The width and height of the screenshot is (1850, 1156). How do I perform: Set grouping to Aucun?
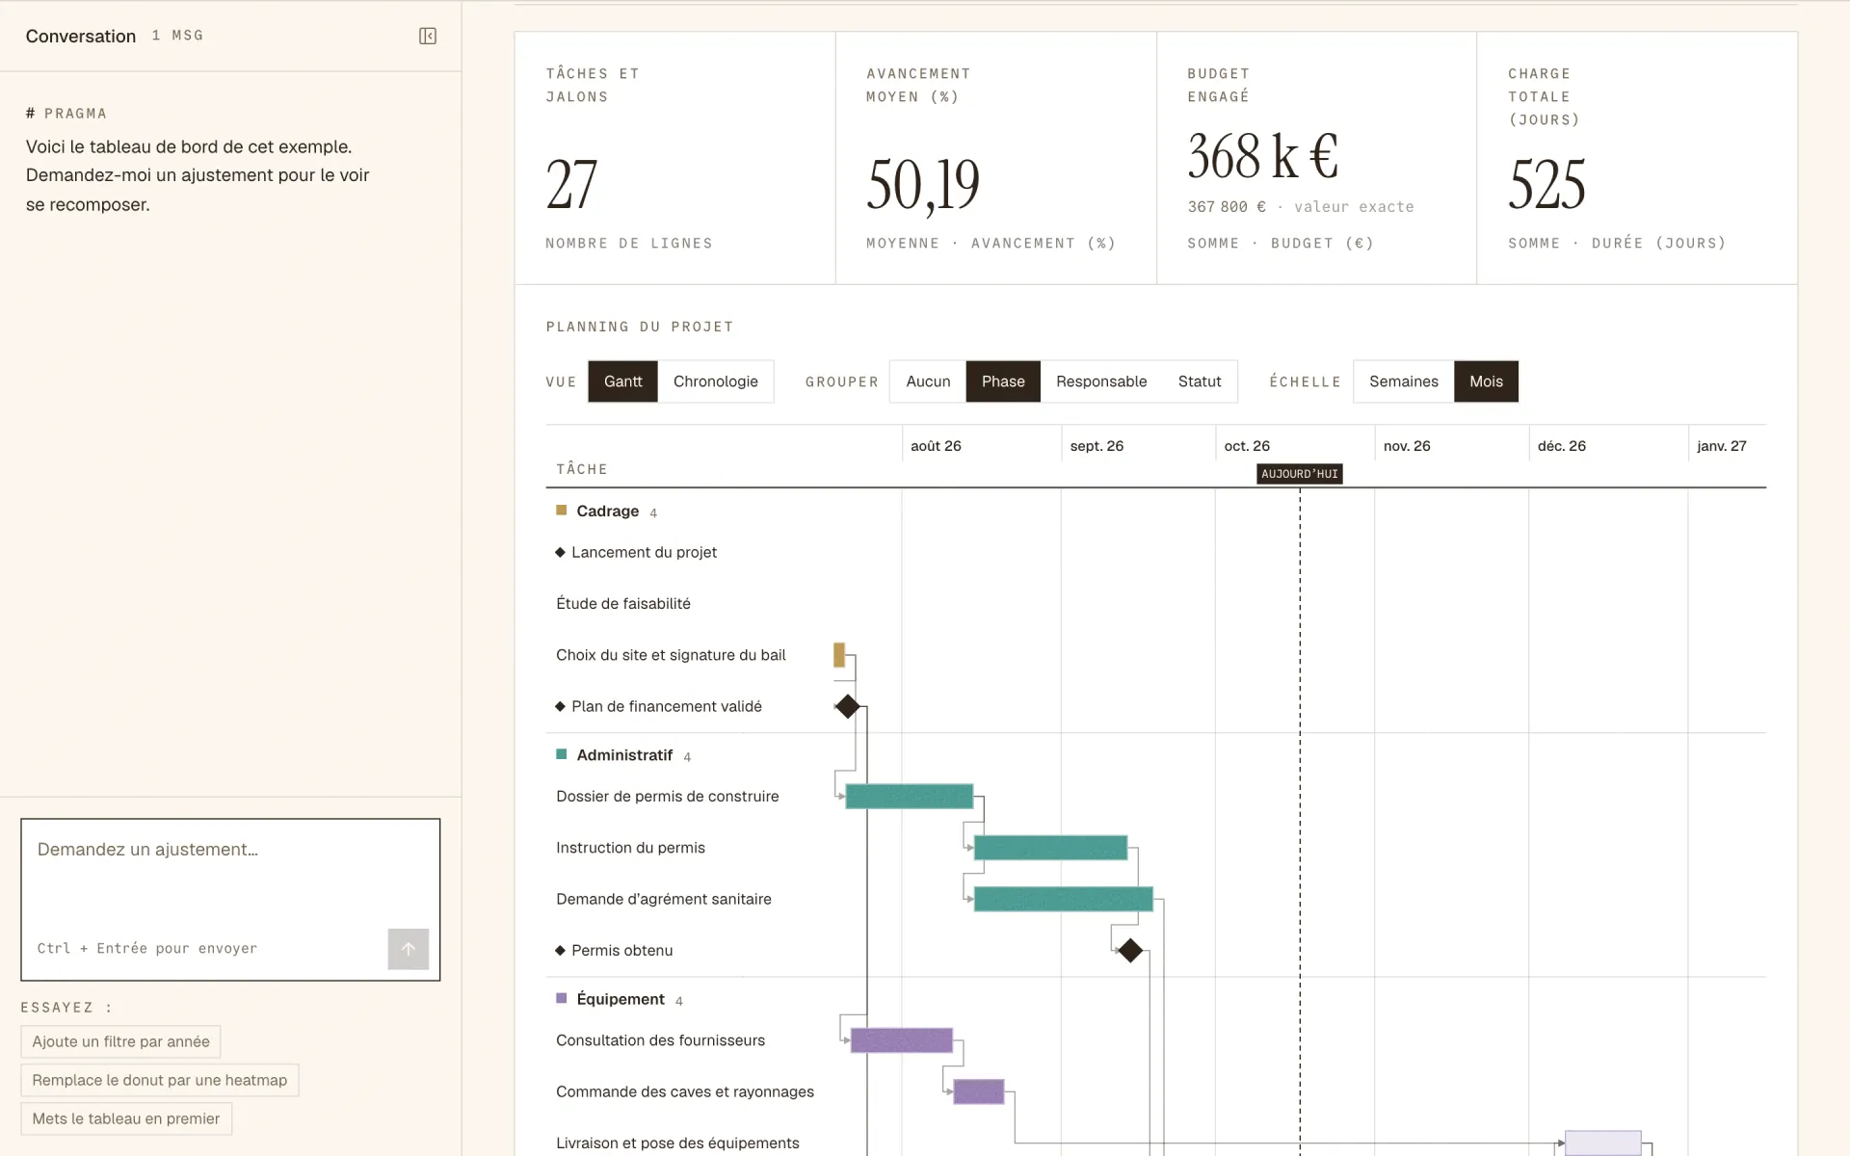[x=928, y=381]
